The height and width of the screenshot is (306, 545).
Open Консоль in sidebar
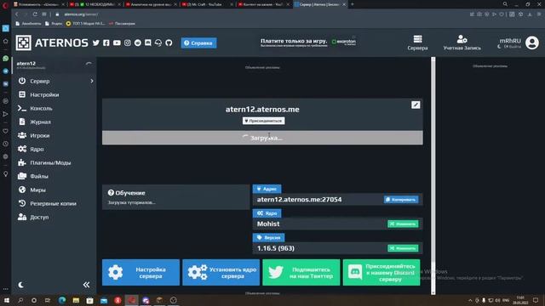pyautogui.click(x=41, y=108)
